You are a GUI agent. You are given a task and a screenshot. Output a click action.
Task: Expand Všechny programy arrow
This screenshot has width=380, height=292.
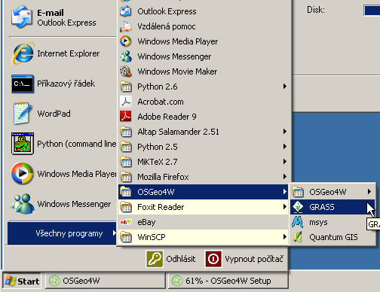[x=115, y=233]
